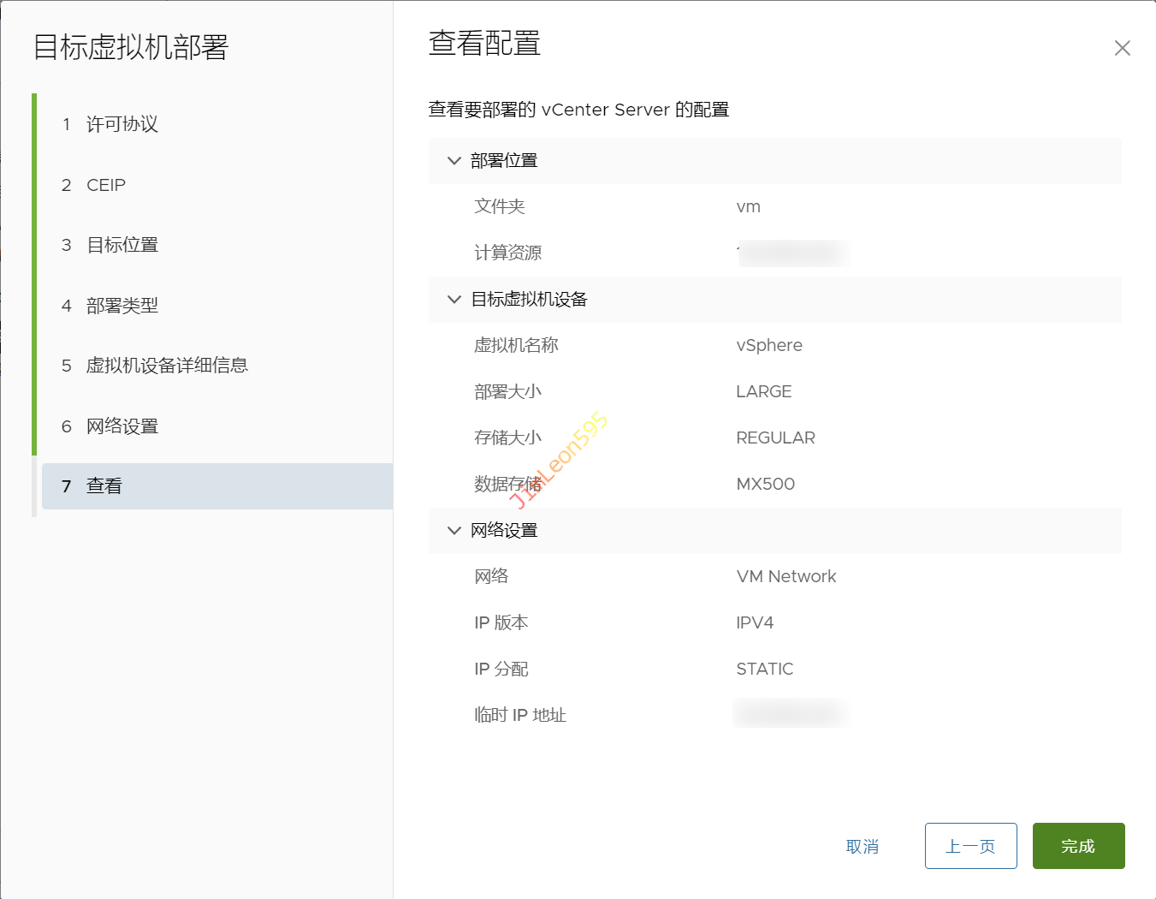Click the 取消 cancel link
The width and height of the screenshot is (1156, 899).
862,847
